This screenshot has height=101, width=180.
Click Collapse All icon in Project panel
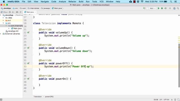pyautogui.click(x=13, y=12)
